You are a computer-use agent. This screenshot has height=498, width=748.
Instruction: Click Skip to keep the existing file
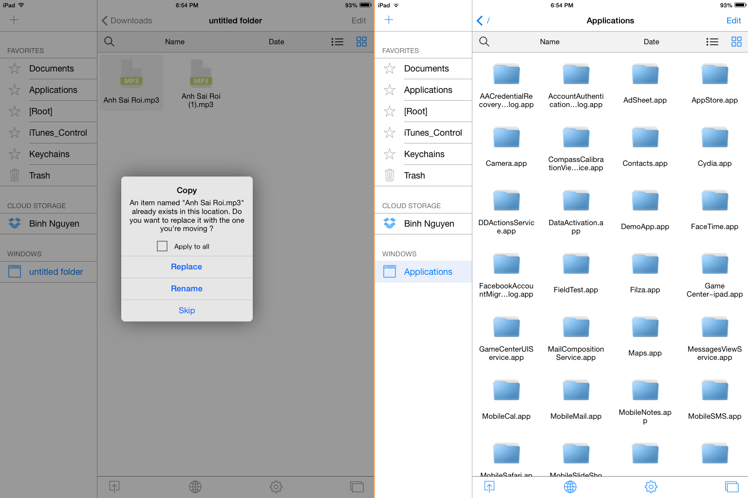[187, 310]
